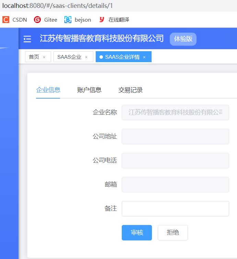Open the 企业信息 tab
This screenshot has width=237, height=259.
48,90
